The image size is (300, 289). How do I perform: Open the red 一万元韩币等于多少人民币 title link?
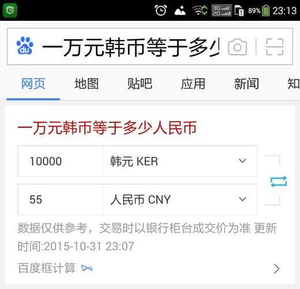[107, 128]
